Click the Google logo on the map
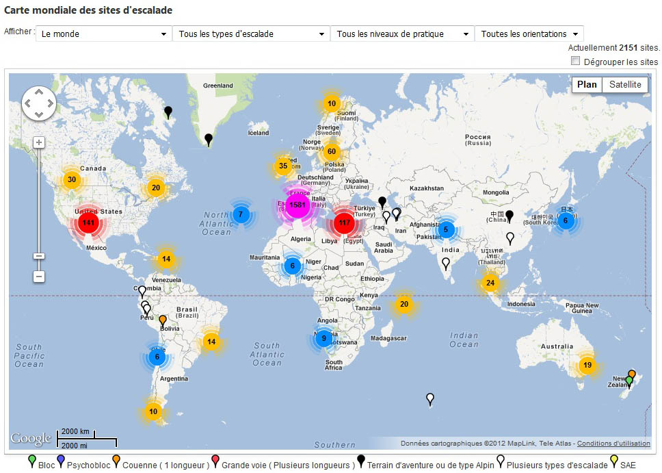Image resolution: width=662 pixels, height=473 pixels. [31, 439]
